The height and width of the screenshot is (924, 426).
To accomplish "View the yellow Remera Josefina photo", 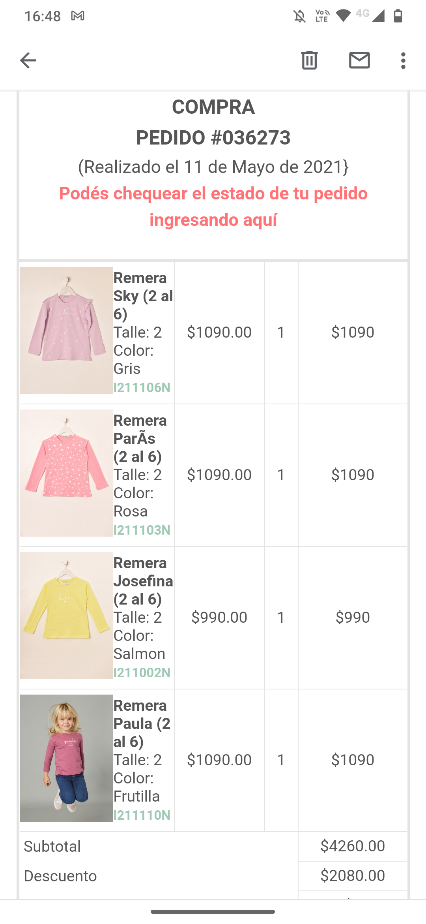I will [x=66, y=616].
